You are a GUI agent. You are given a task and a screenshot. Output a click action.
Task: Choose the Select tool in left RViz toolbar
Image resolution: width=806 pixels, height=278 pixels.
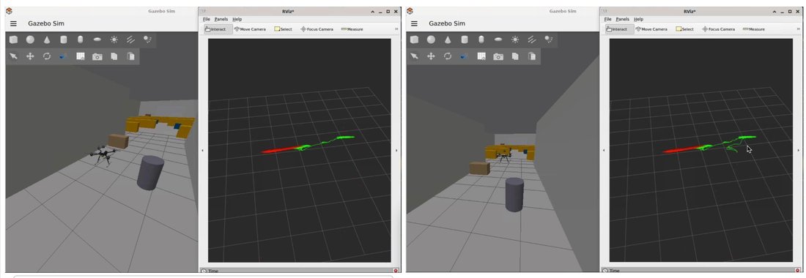coord(284,29)
